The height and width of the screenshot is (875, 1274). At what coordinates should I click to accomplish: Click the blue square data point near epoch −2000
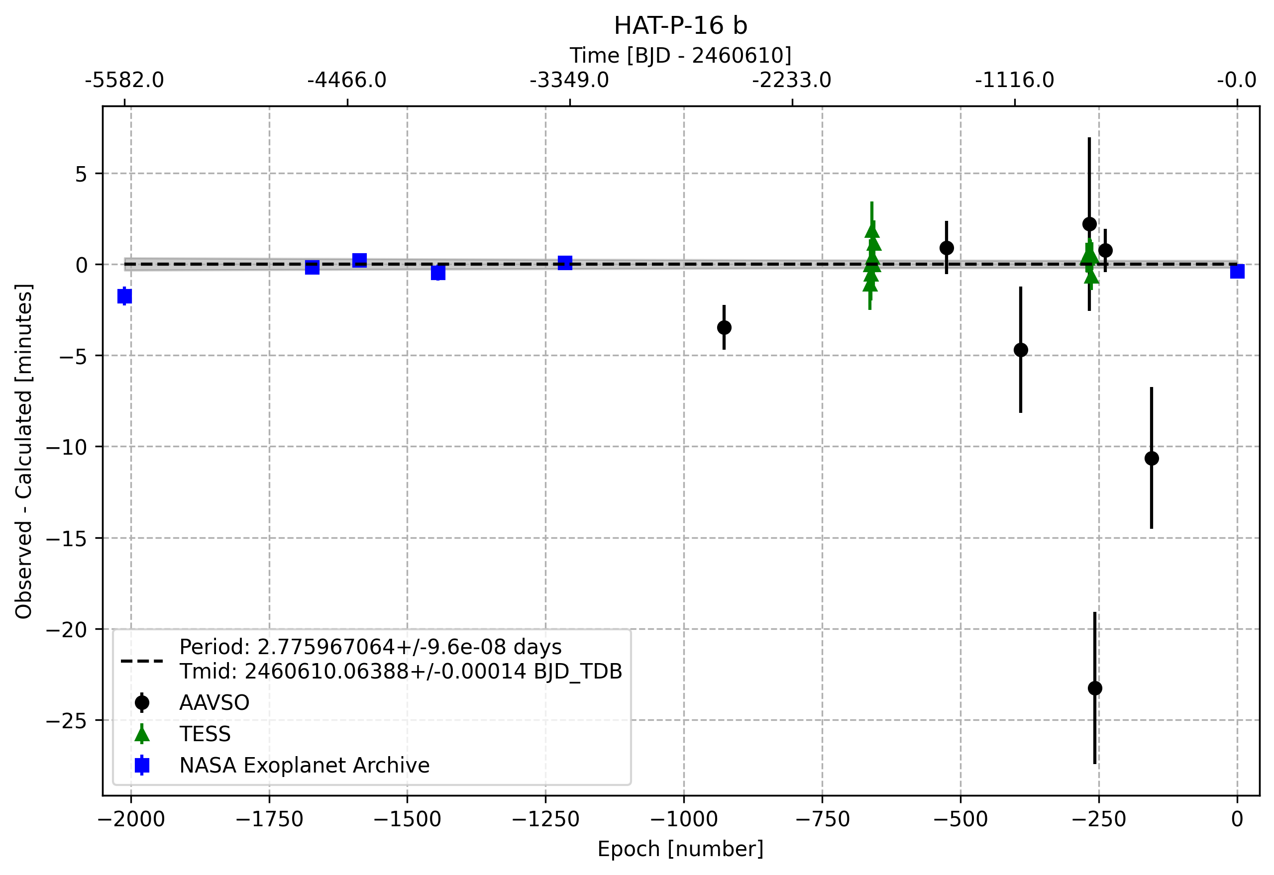(124, 296)
